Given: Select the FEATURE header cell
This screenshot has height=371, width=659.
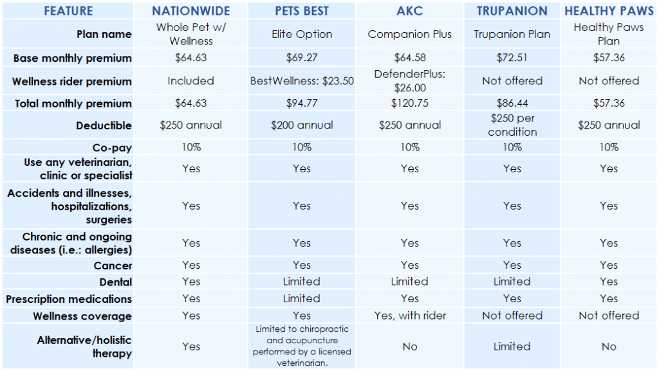Looking at the screenshot, I should [x=68, y=11].
